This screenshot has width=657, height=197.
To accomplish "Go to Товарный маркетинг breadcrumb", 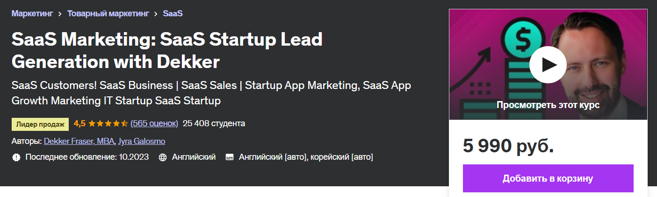I will (x=108, y=14).
